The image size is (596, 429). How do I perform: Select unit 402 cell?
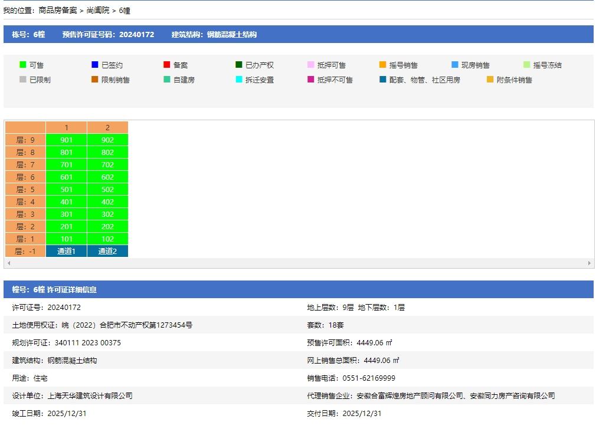point(107,202)
